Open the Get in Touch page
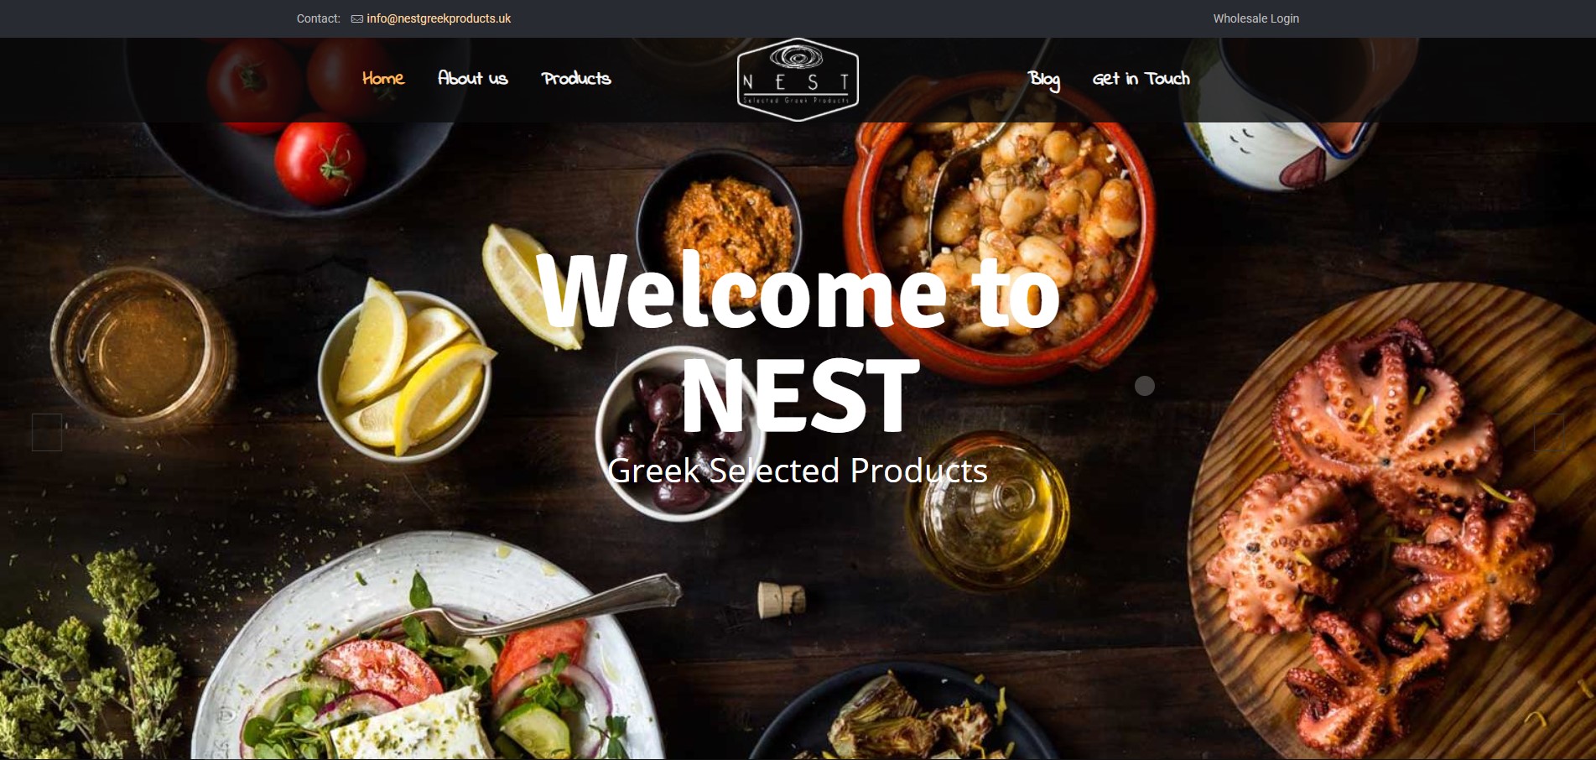 point(1141,78)
